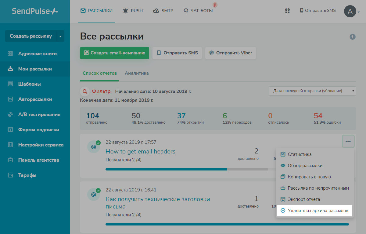This screenshot has width=366, height=234.
Task: Click the Отправить Viber button
Action: pyautogui.click(x=231, y=53)
